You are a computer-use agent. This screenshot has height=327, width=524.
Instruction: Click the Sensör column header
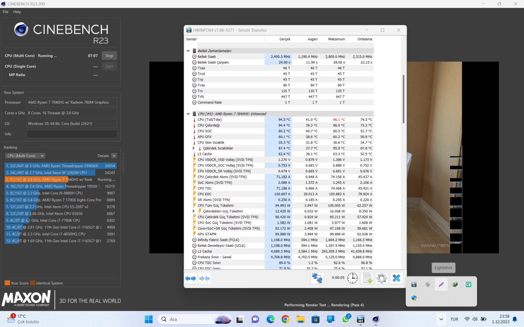click(x=225, y=39)
